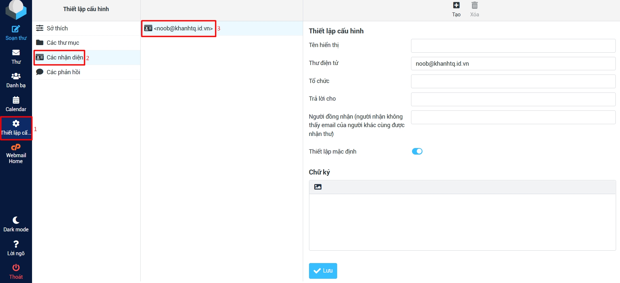This screenshot has width=620, height=283.
Task: Click inside Chữ ký signature text area
Action: tap(462, 222)
